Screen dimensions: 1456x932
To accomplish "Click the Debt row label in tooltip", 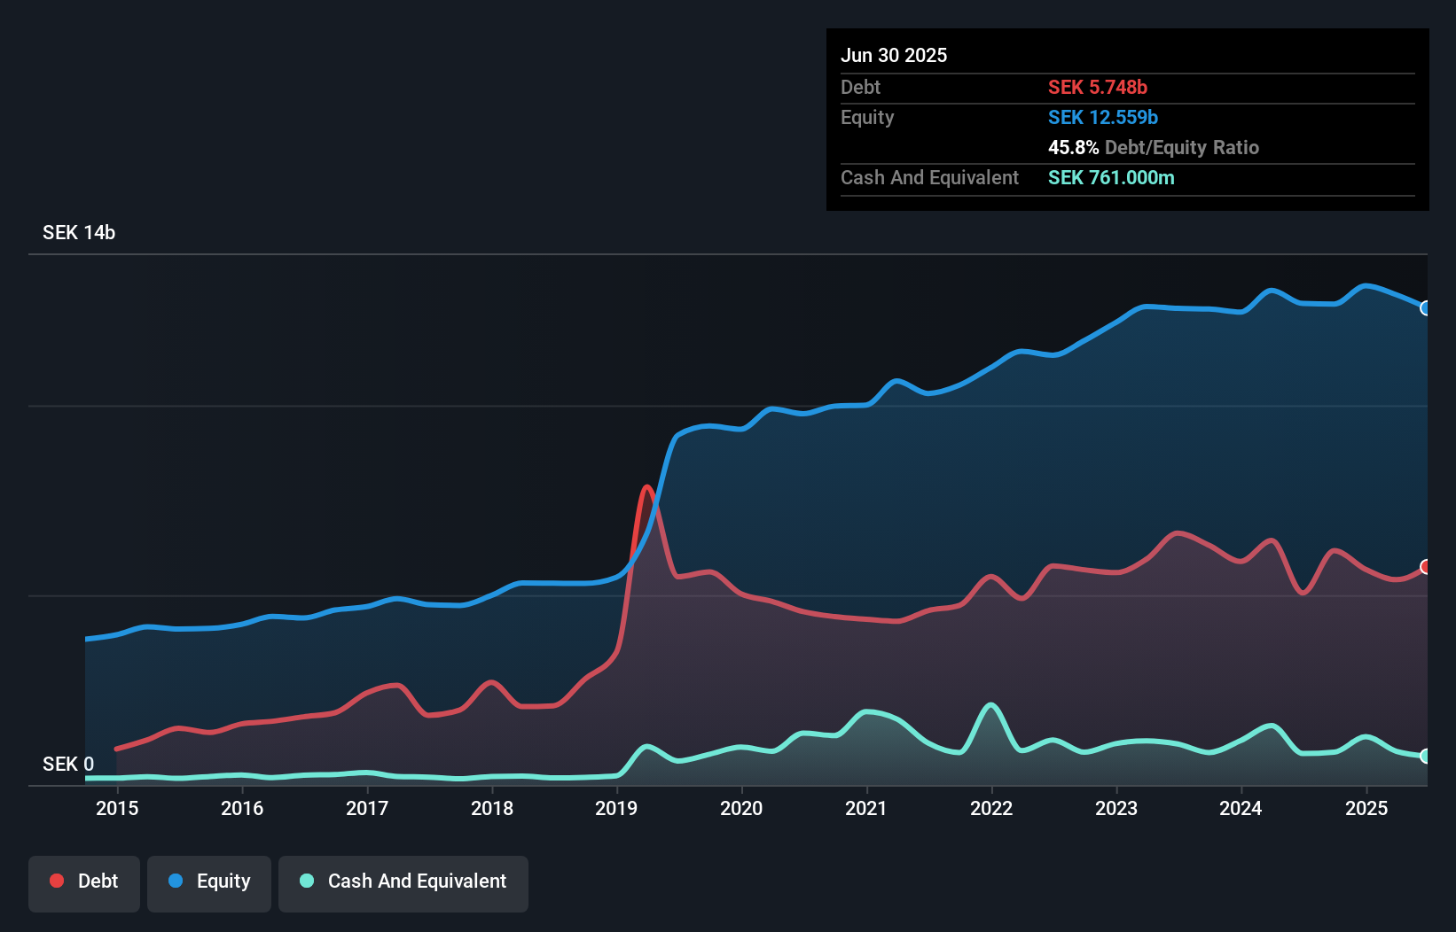I will coord(860,88).
